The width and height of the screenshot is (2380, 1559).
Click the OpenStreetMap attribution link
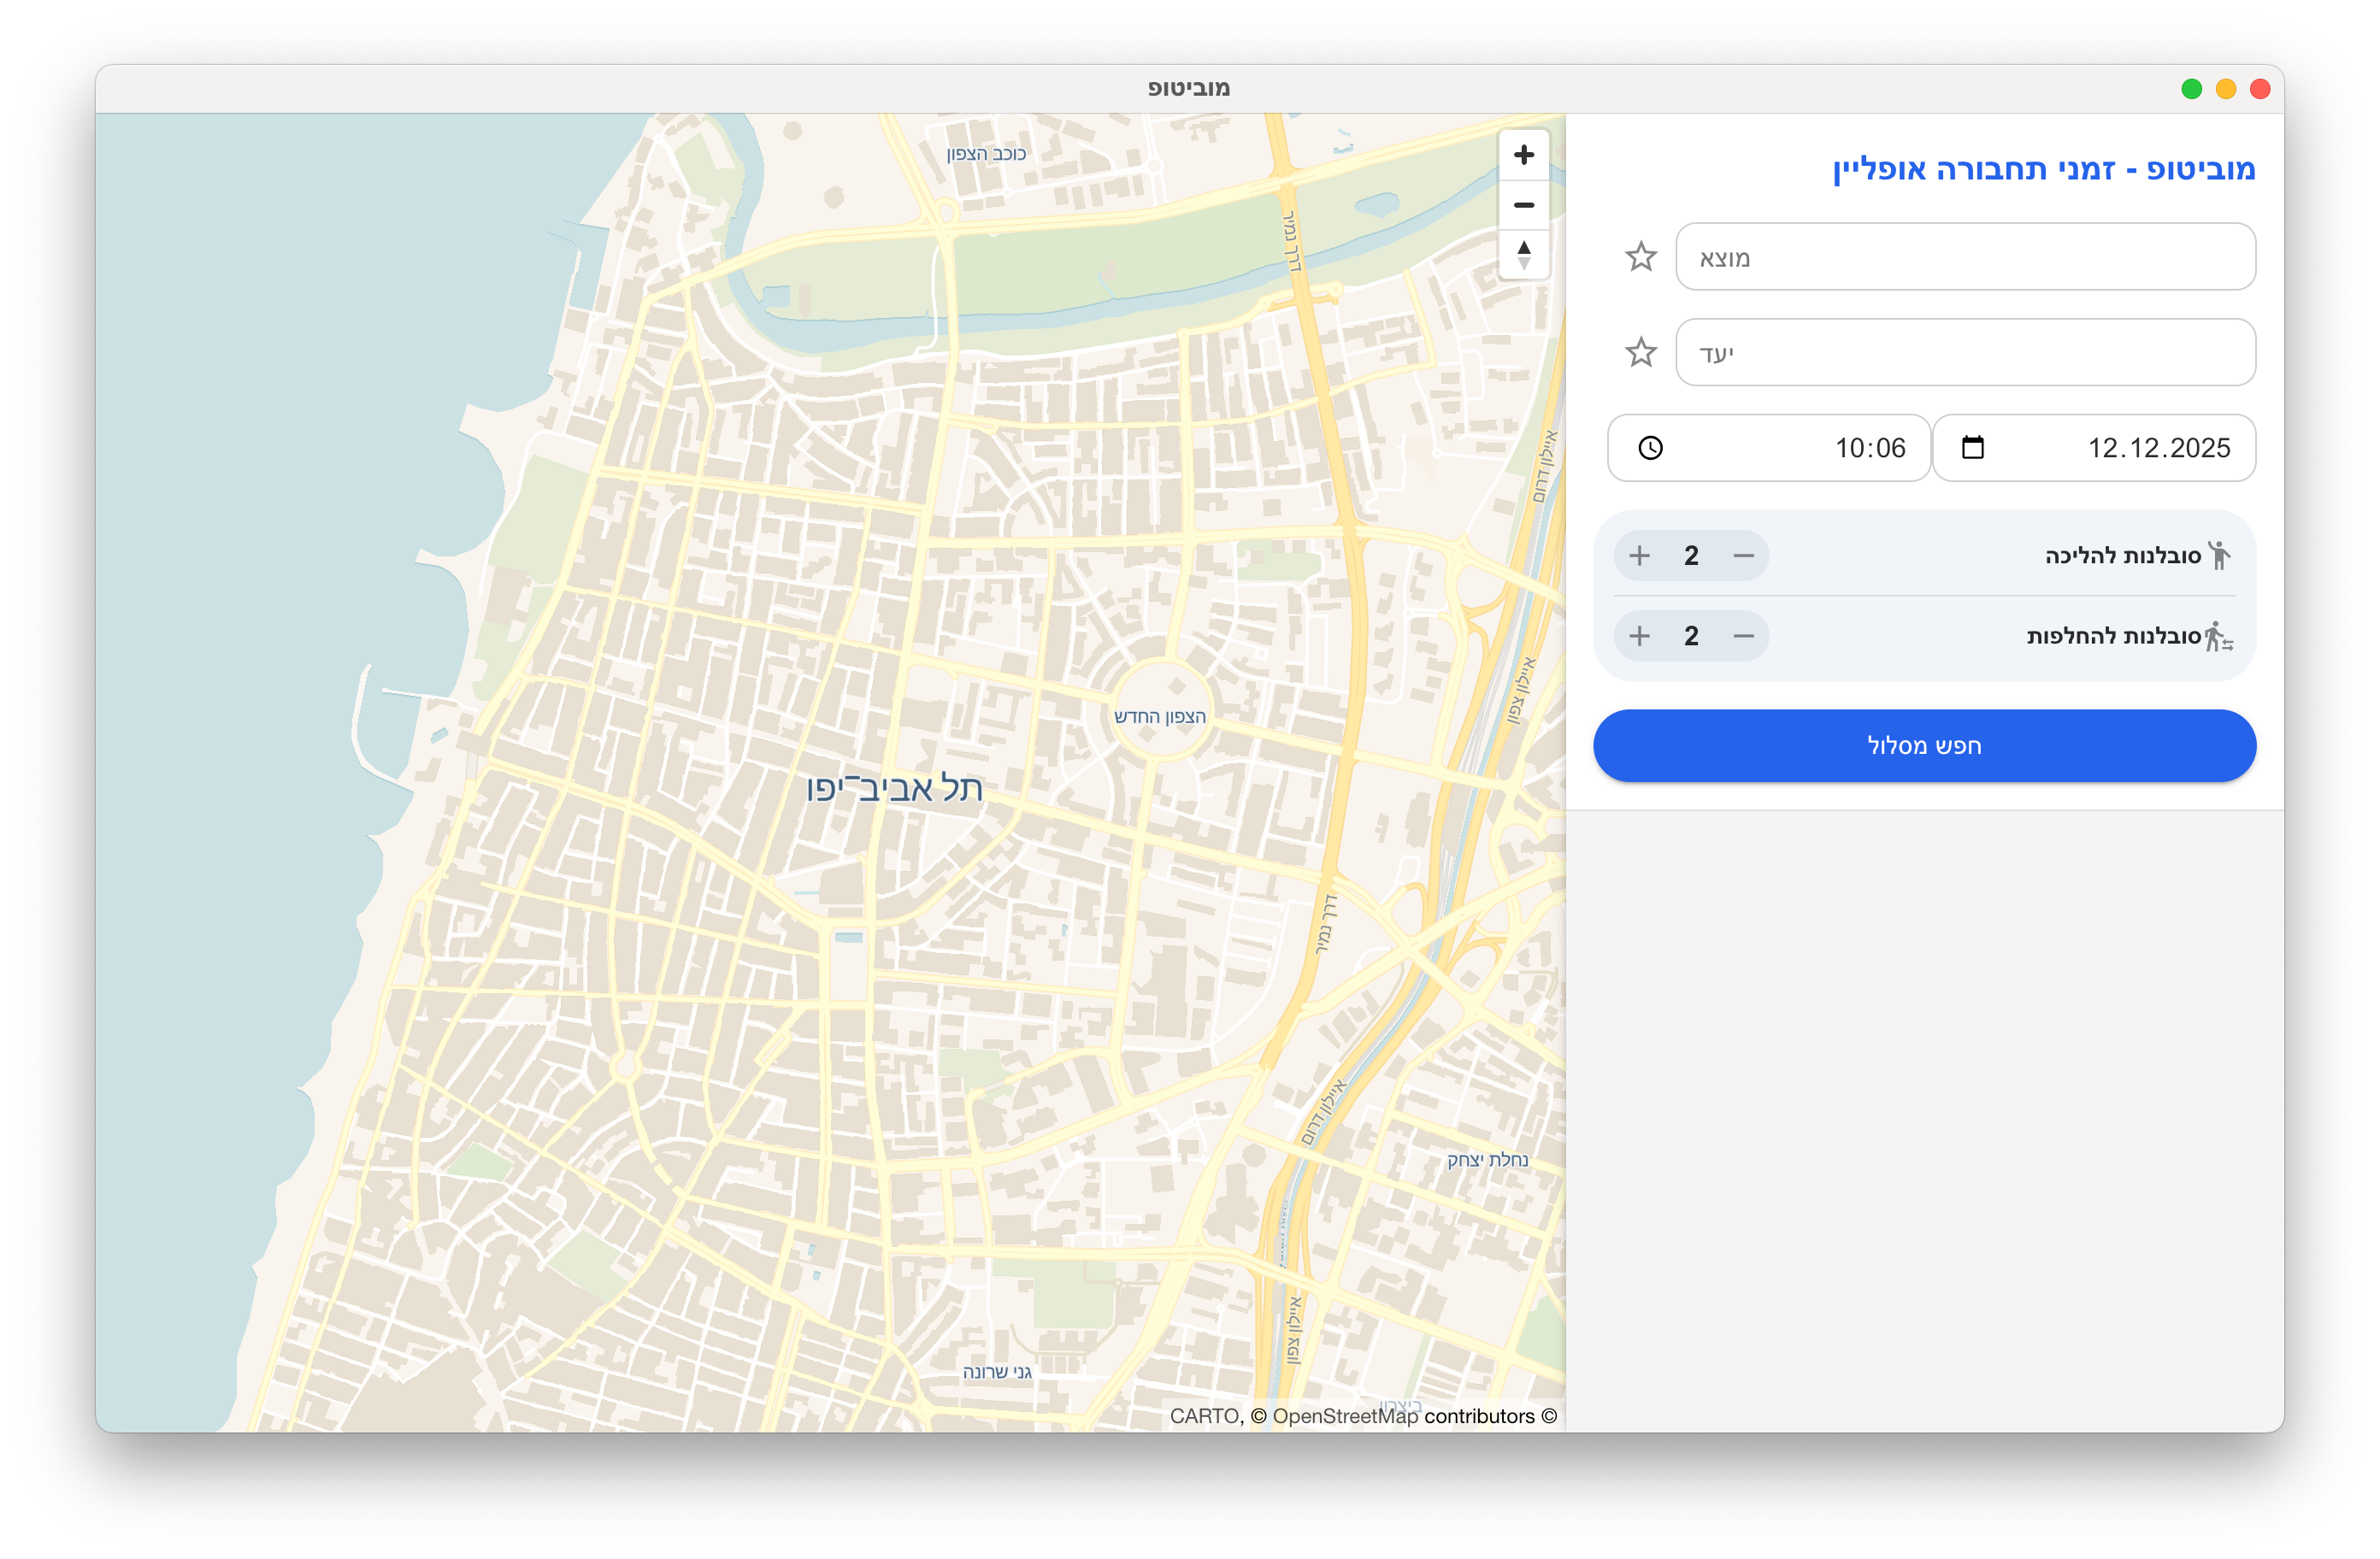(1344, 1416)
